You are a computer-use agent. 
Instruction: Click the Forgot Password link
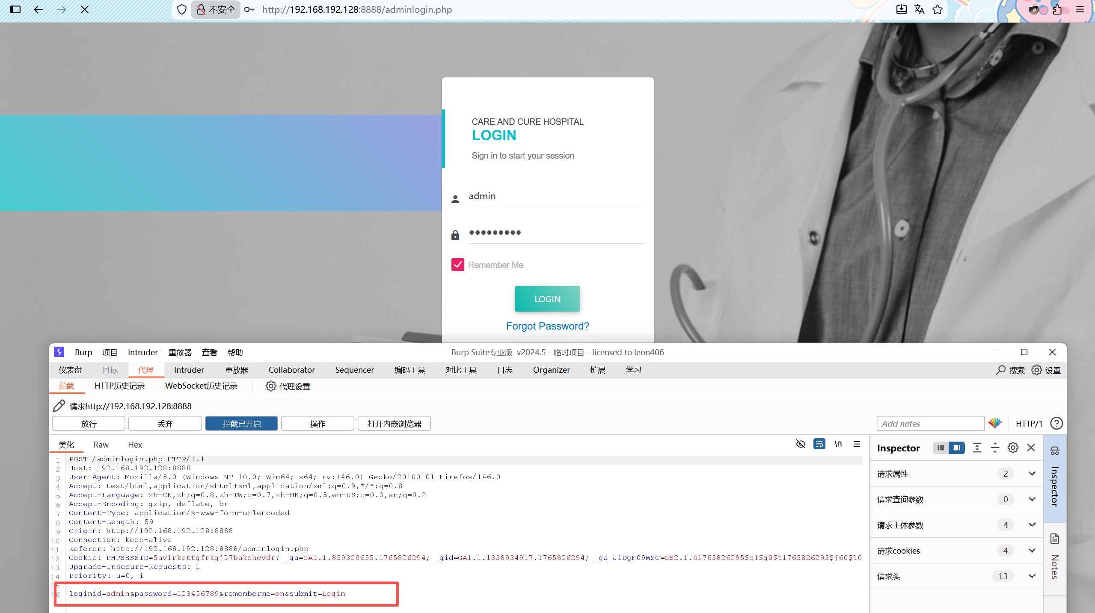coord(547,326)
